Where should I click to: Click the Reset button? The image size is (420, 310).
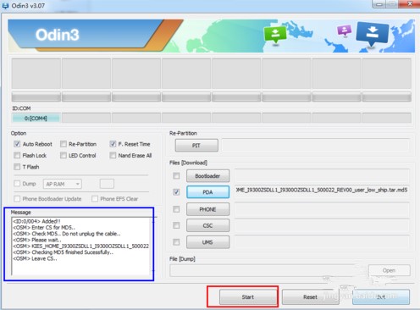(x=310, y=297)
